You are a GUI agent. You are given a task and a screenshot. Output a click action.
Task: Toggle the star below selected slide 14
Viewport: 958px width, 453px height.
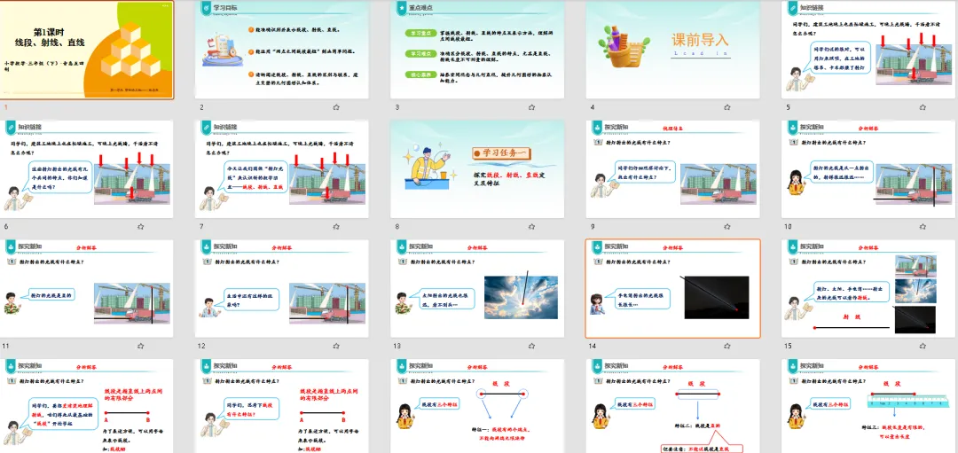pos(727,346)
